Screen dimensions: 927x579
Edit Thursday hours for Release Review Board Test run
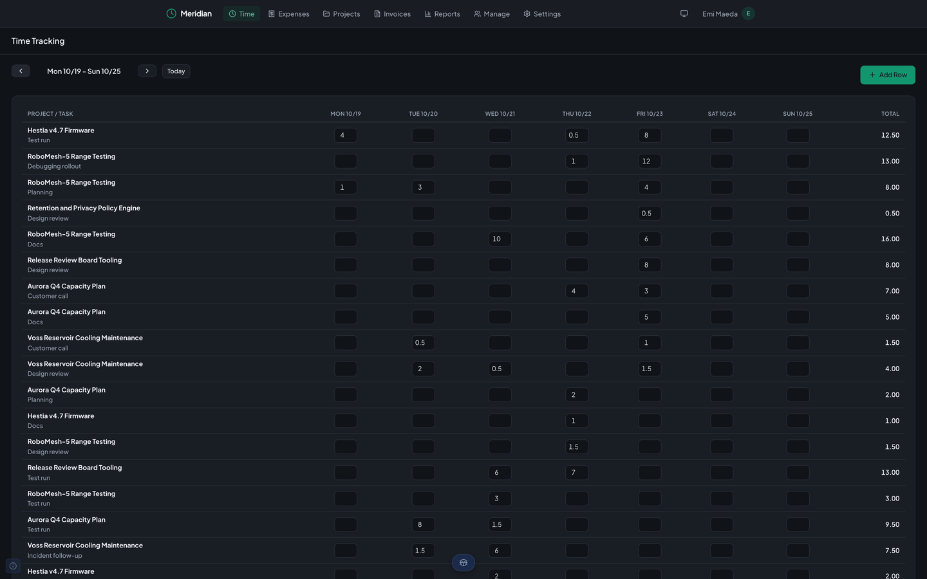tap(577, 473)
